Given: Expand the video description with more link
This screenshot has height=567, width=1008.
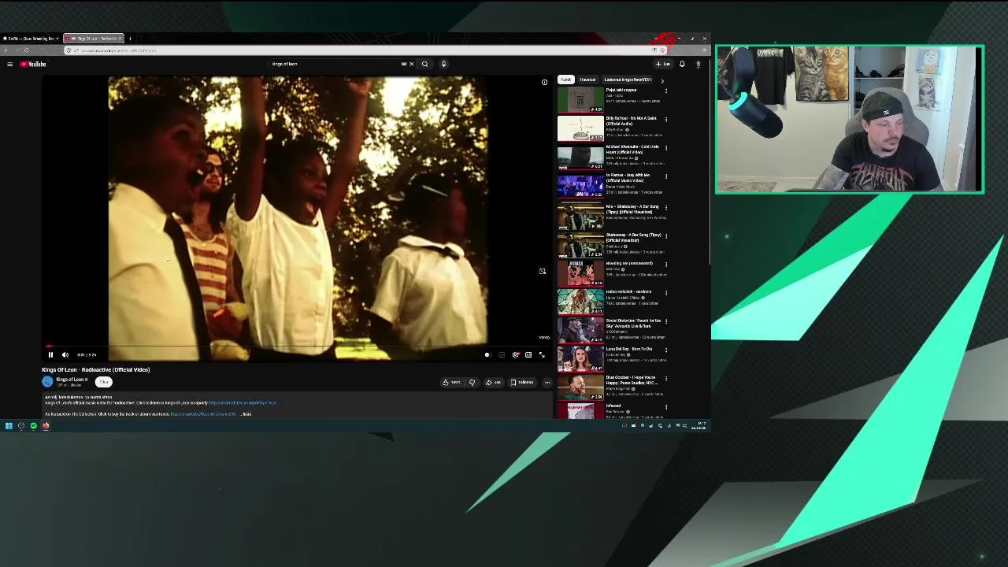Looking at the screenshot, I should (246, 414).
